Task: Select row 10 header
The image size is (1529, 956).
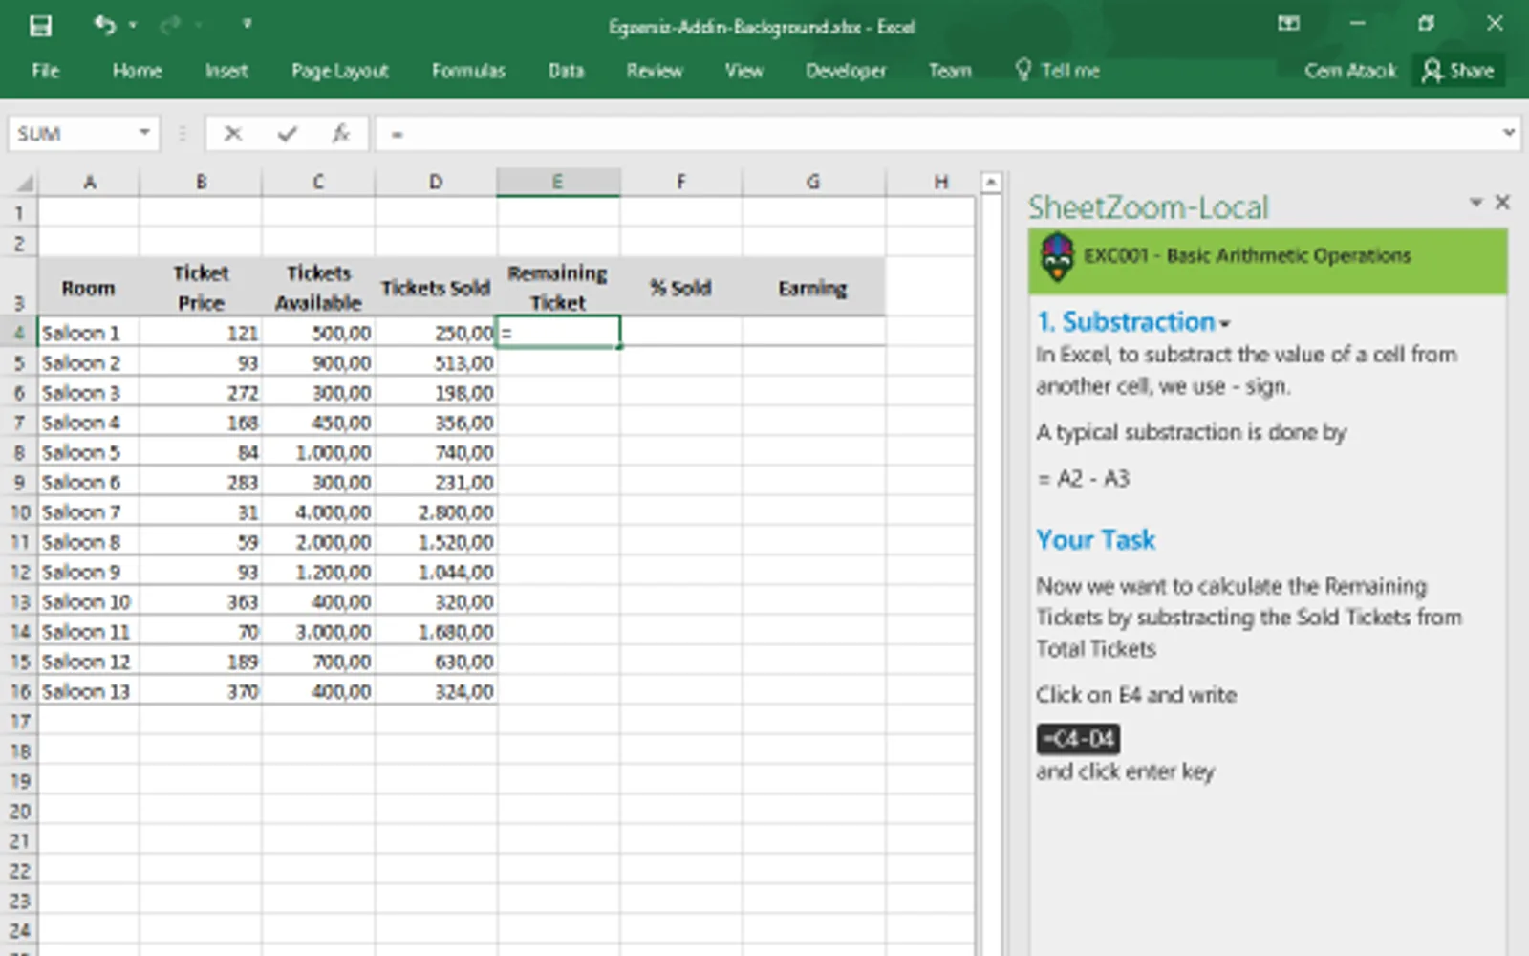Action: 19,512
